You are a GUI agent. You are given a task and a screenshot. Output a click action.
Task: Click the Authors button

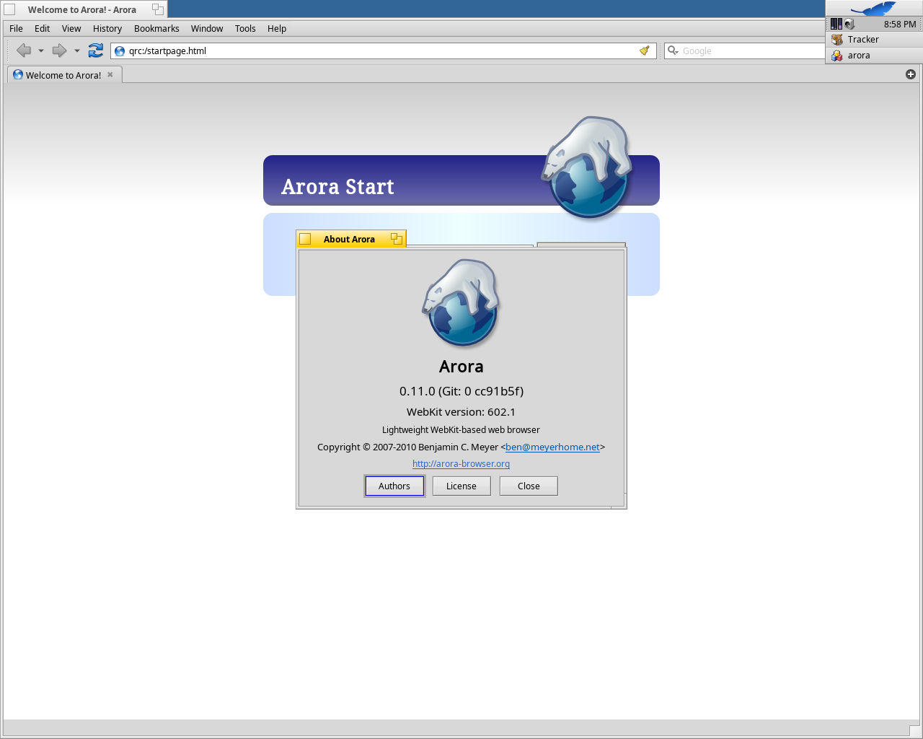click(394, 486)
